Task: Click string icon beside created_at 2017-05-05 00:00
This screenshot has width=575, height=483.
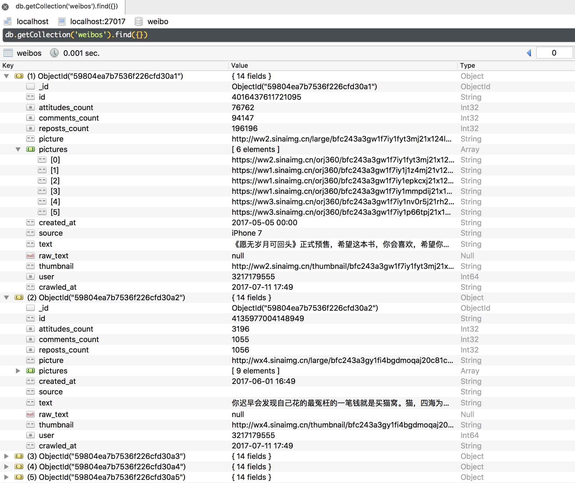Action: coord(30,223)
